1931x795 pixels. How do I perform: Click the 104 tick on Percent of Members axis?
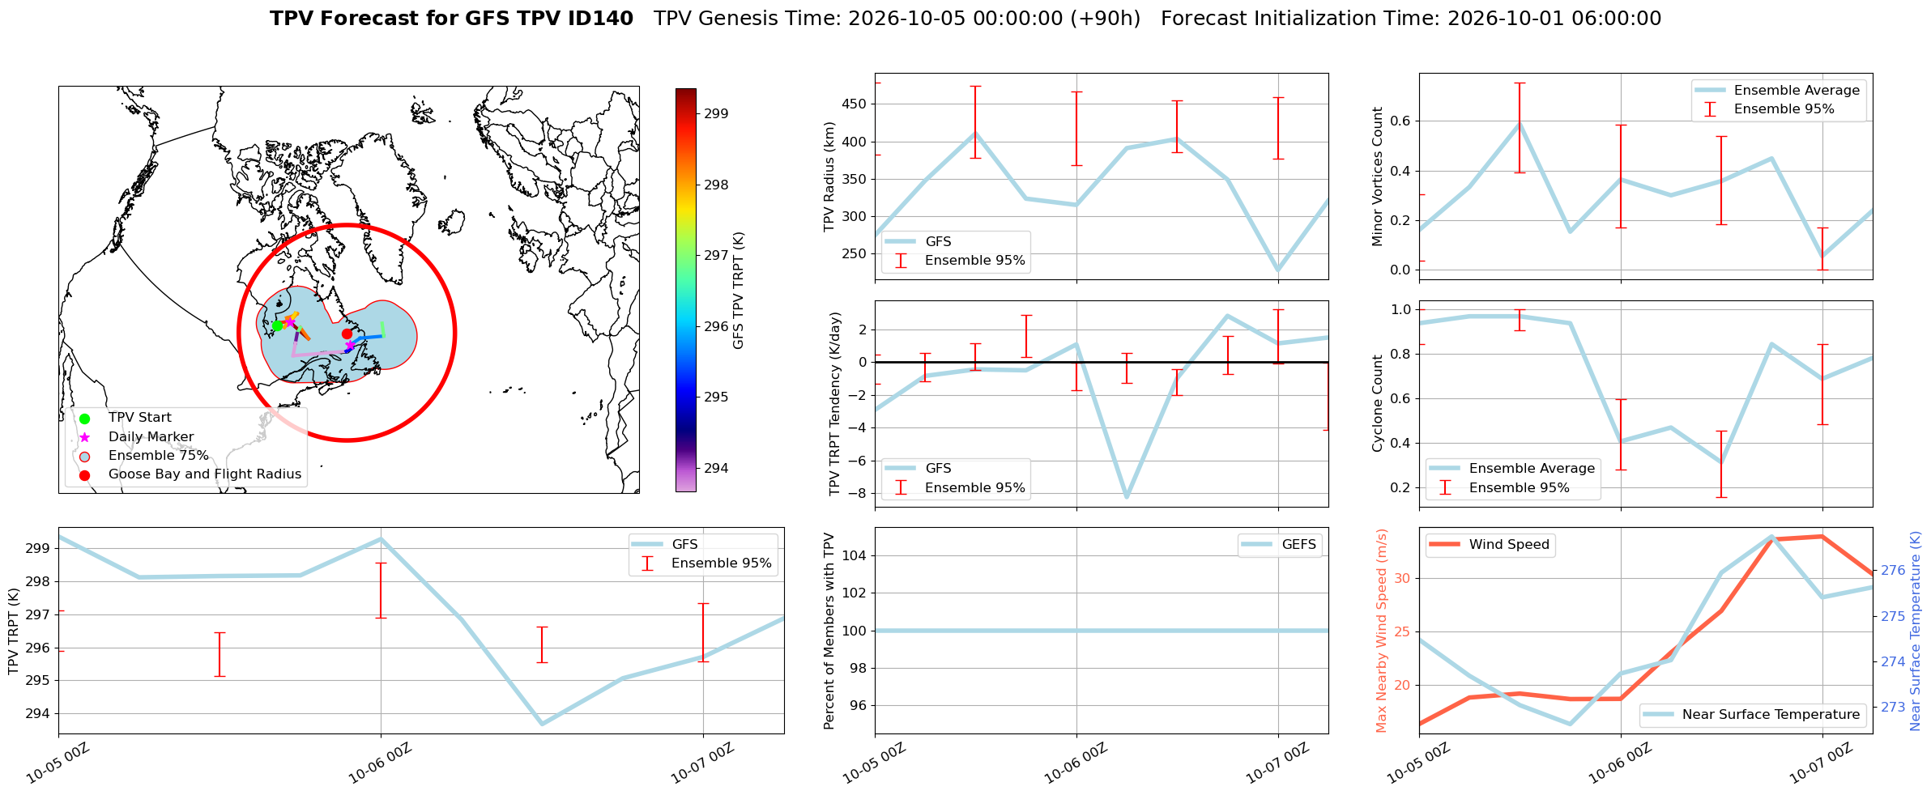855,555
